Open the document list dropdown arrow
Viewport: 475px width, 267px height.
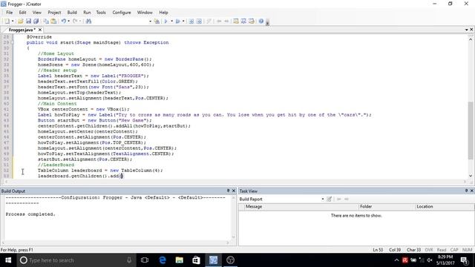tap(467, 30)
